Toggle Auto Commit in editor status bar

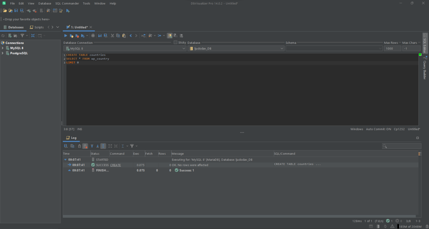tap(378, 129)
